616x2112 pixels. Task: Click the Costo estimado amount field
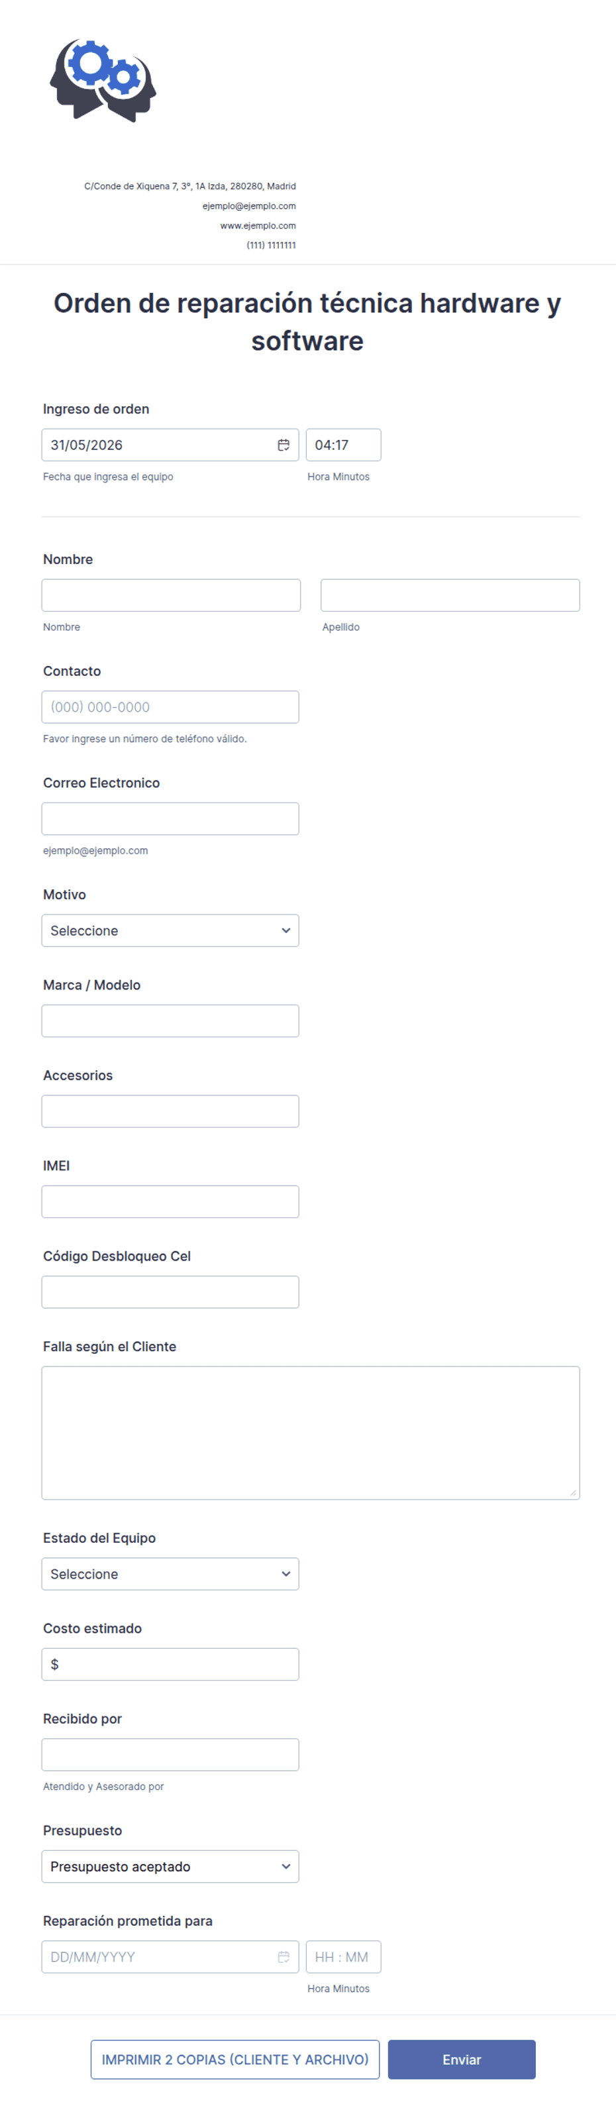point(170,1663)
